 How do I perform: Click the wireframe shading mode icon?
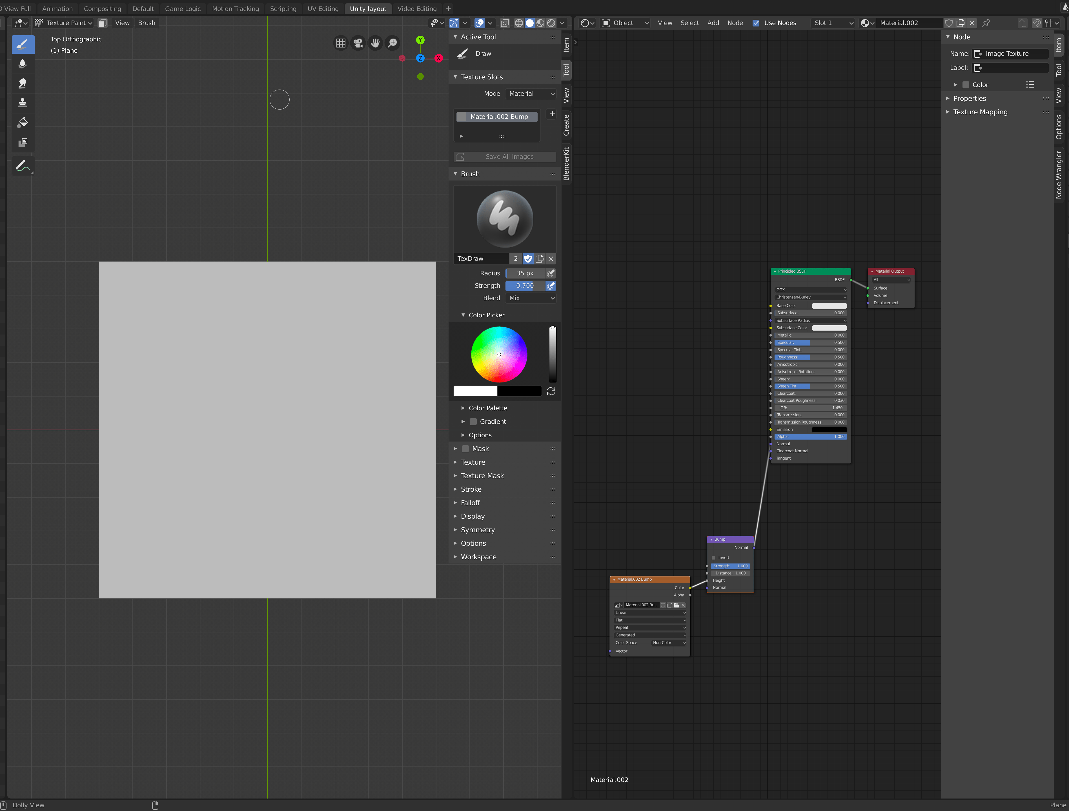pyautogui.click(x=518, y=23)
